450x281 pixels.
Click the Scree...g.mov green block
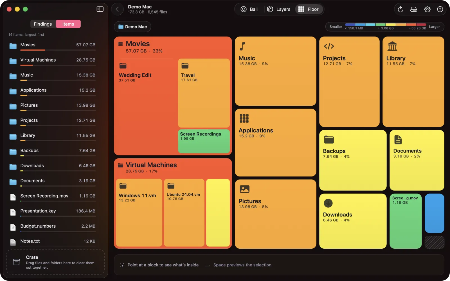coord(406,221)
